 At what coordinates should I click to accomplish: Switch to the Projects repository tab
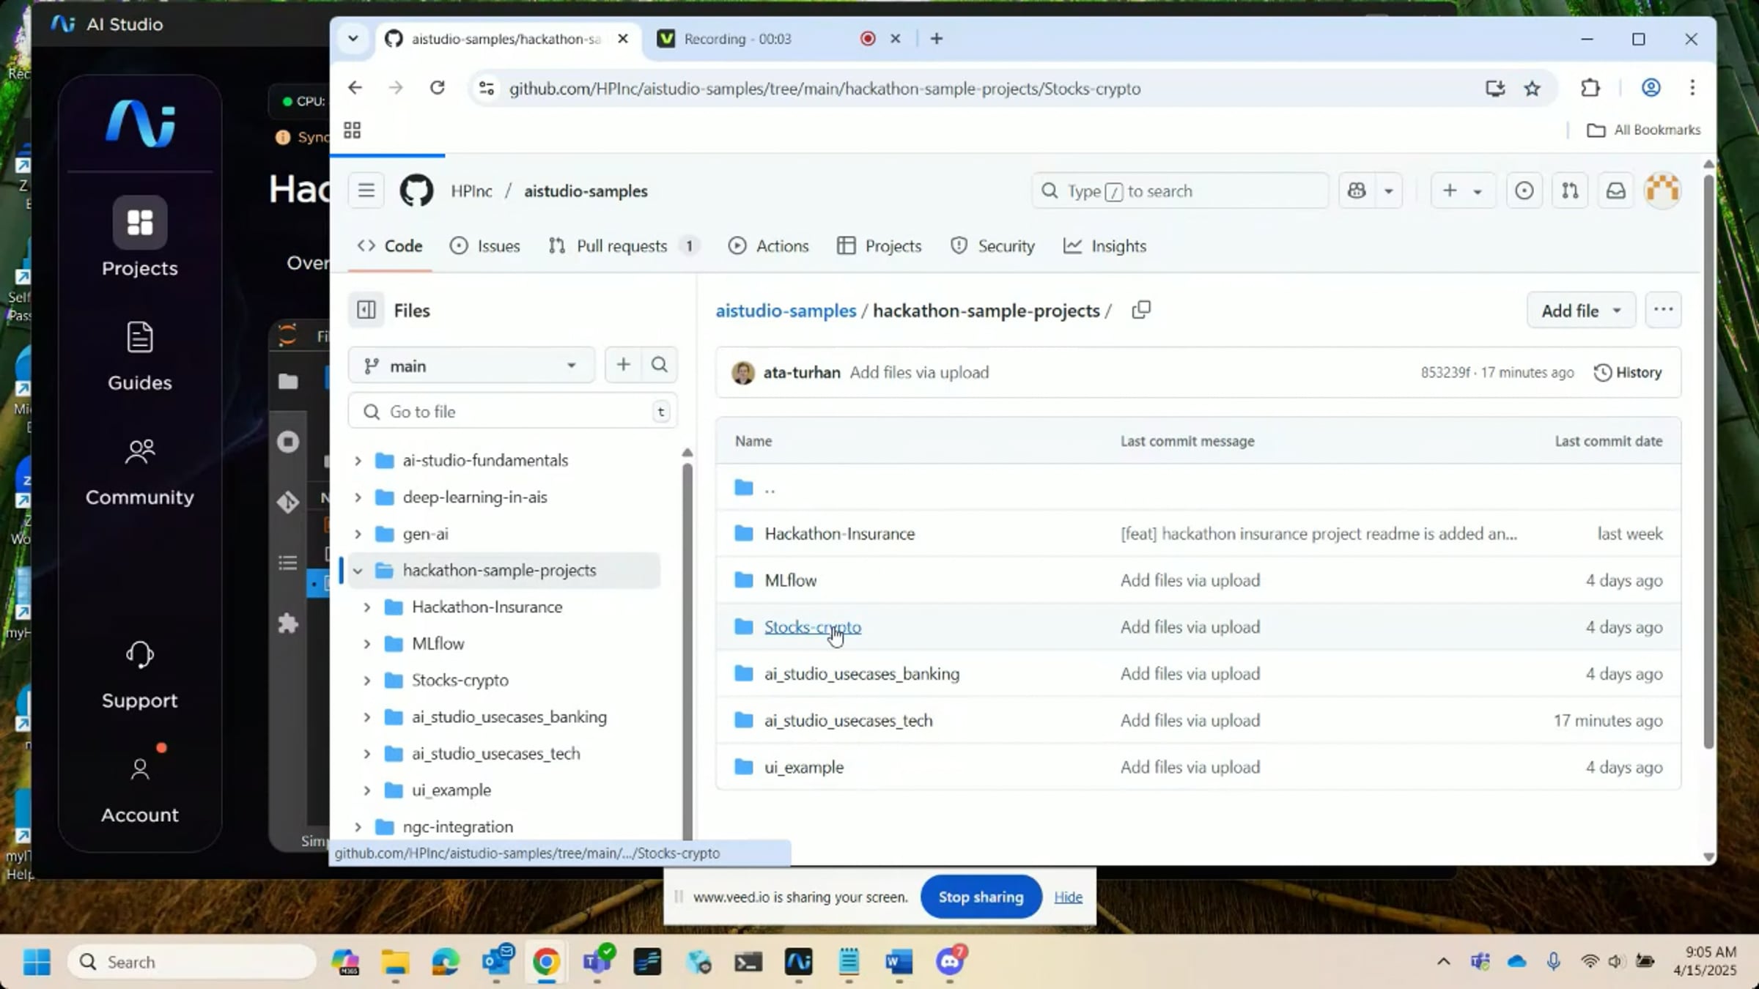[879, 246]
